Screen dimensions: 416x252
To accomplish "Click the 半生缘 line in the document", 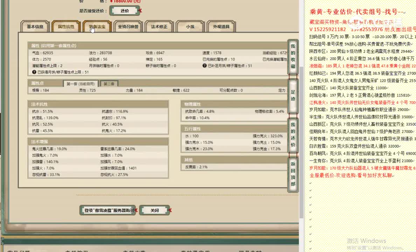I will click(362, 117).
